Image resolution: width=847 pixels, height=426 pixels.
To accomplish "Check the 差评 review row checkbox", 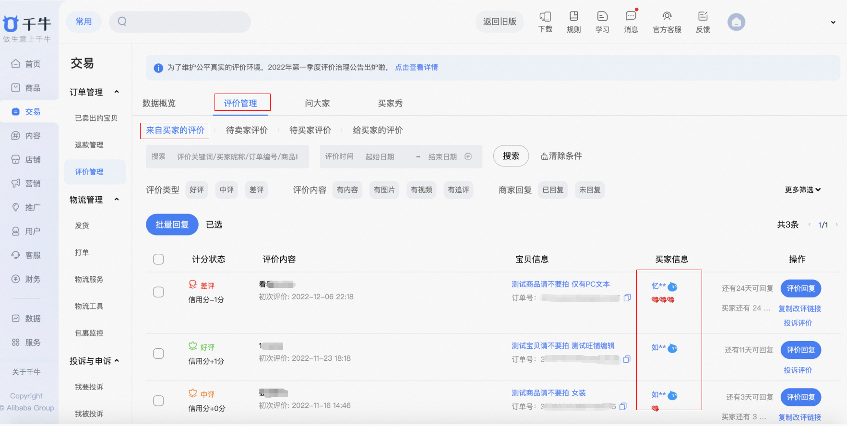I will tap(158, 292).
